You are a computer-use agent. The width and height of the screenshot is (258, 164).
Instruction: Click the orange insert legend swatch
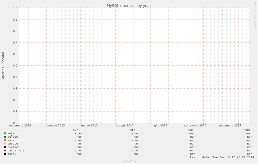(x=5, y=140)
